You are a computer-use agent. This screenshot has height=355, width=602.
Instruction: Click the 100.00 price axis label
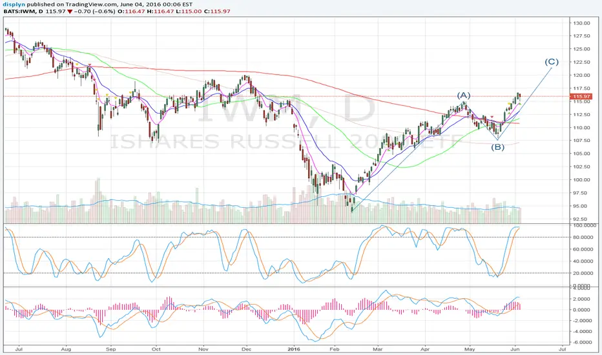[581, 179]
